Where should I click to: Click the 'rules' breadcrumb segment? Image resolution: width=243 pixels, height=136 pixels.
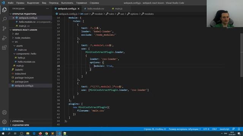tap(111, 14)
